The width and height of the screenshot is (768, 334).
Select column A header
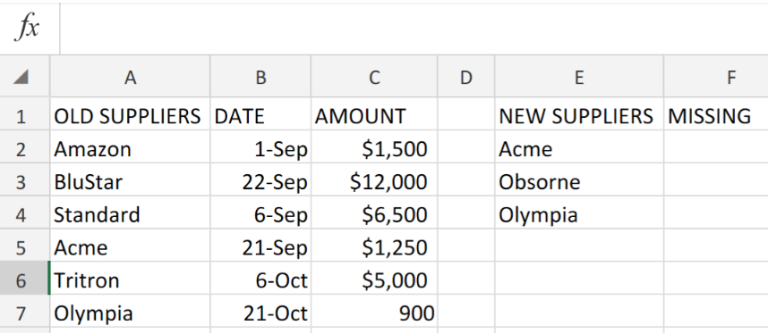(x=130, y=77)
